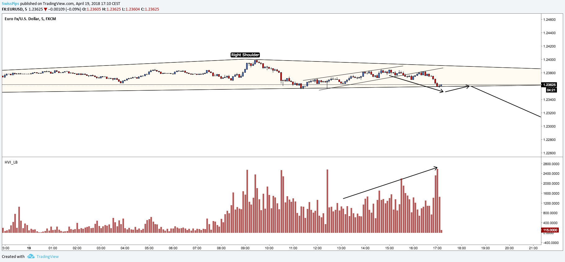Viewport: 565px width, 262px height.
Task: Click the 15:00 time axis label
Action: [x=389, y=248]
